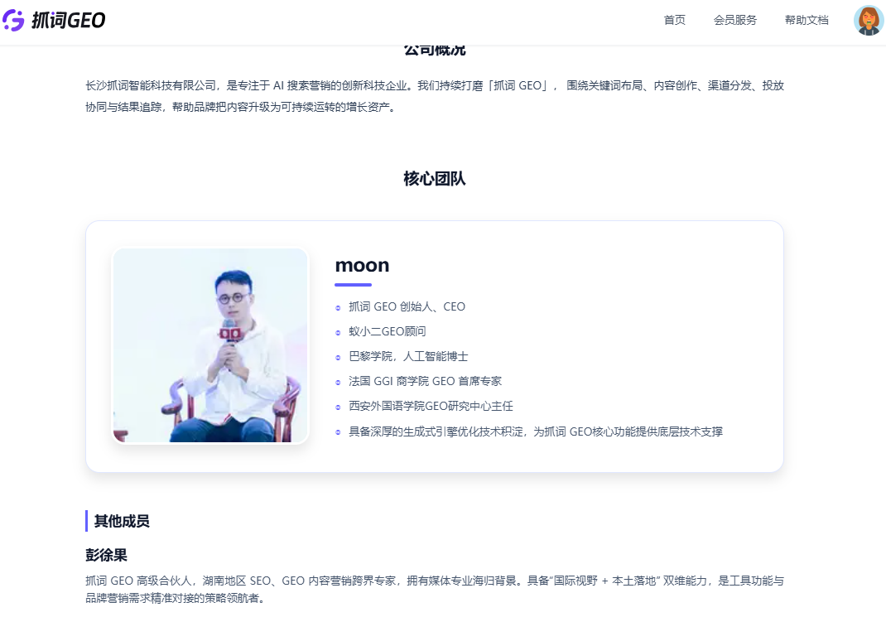Click the 抓词GEO brand name text

coord(69,21)
